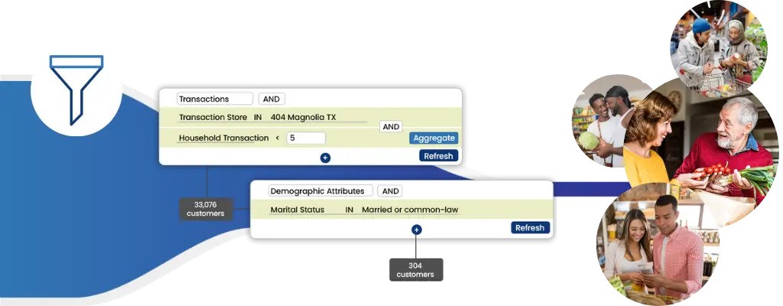783x306 pixels.
Task: Toggle the AND operator beside Demographic Attributes
Action: click(390, 191)
